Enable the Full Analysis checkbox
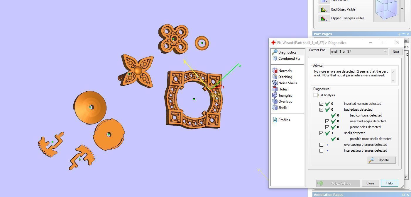 click(315, 95)
